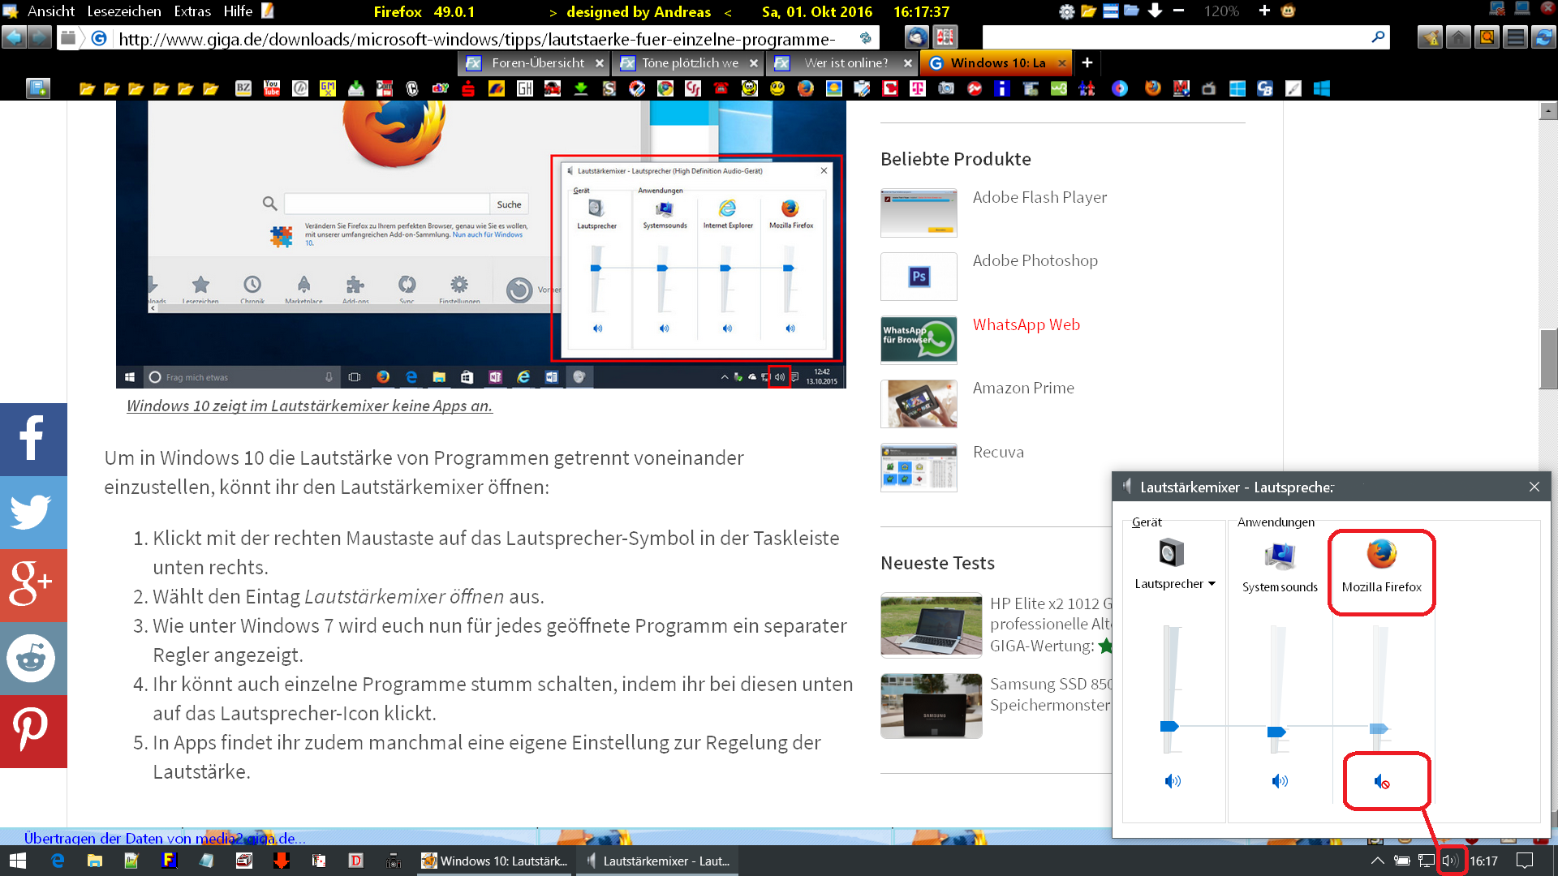Click the Pinterest share icon
Image resolution: width=1558 pixels, height=876 pixels.
click(32, 731)
